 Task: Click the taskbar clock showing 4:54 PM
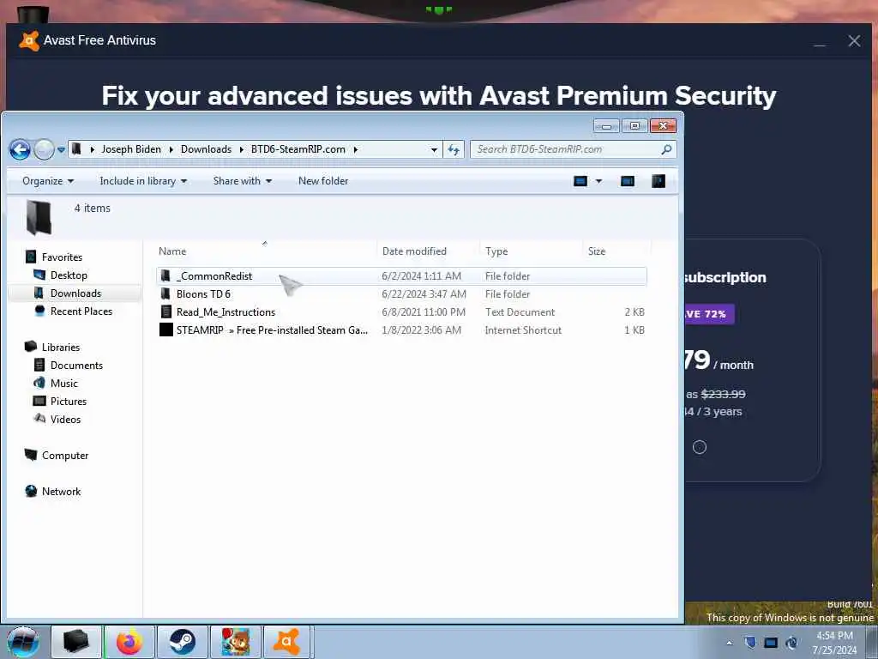pyautogui.click(x=835, y=643)
